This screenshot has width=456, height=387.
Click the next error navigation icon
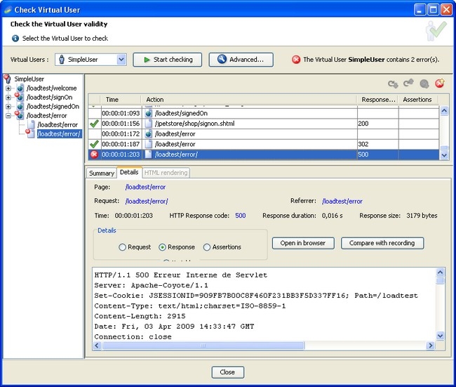(440, 84)
